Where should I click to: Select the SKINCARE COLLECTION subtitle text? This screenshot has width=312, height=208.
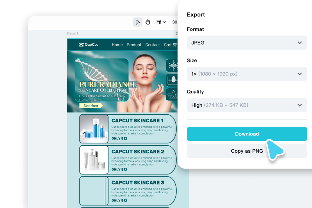click(x=103, y=90)
